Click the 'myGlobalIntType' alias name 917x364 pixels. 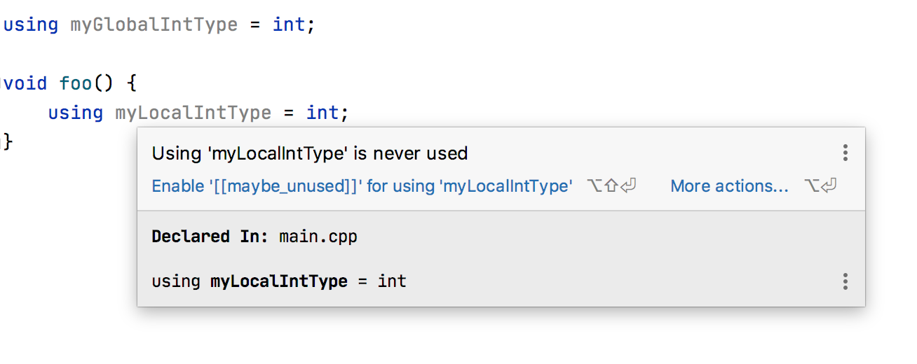coord(154,24)
